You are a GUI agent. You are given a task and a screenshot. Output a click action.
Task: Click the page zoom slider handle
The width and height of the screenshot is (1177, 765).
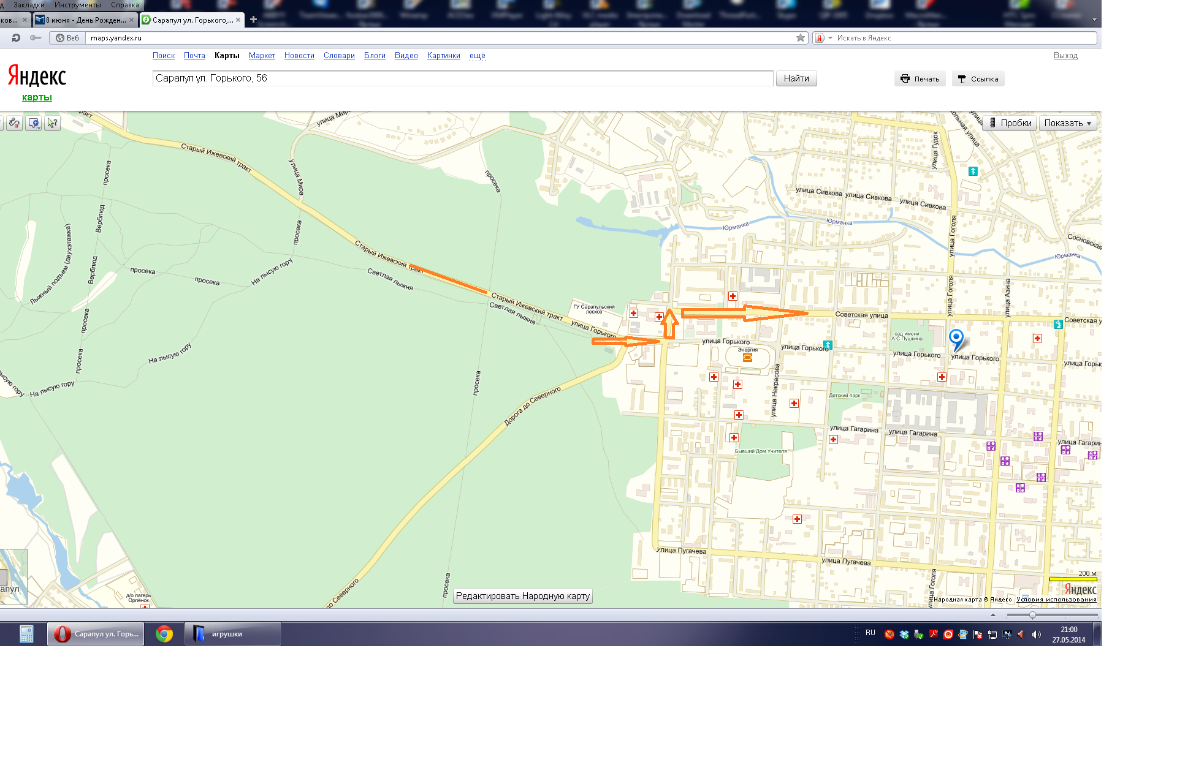click(x=1032, y=615)
